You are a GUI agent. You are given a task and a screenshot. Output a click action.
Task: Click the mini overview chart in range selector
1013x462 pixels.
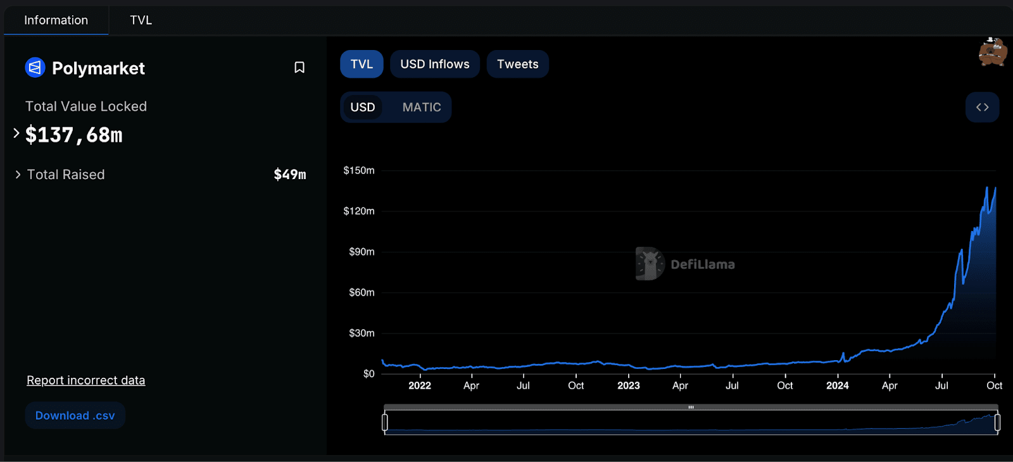point(691,422)
